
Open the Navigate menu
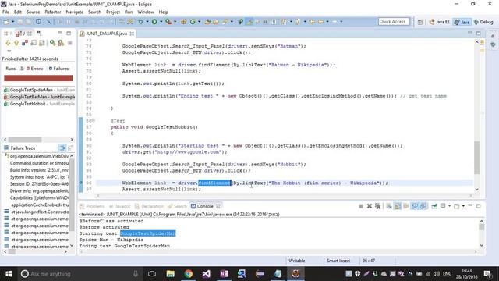pyautogui.click(x=75, y=12)
